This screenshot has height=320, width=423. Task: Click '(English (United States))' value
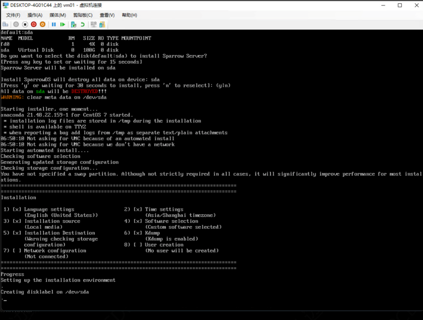(x=61, y=215)
